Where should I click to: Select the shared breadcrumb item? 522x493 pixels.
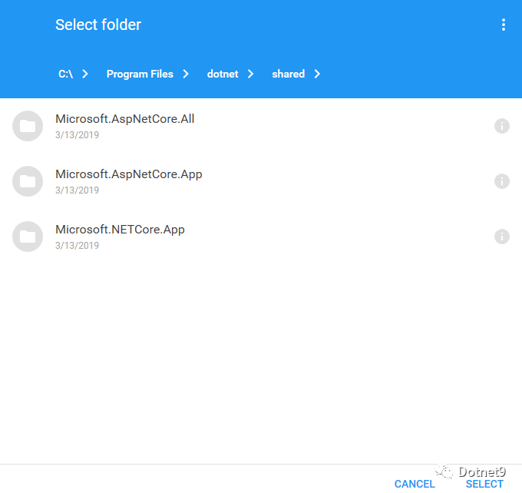289,74
